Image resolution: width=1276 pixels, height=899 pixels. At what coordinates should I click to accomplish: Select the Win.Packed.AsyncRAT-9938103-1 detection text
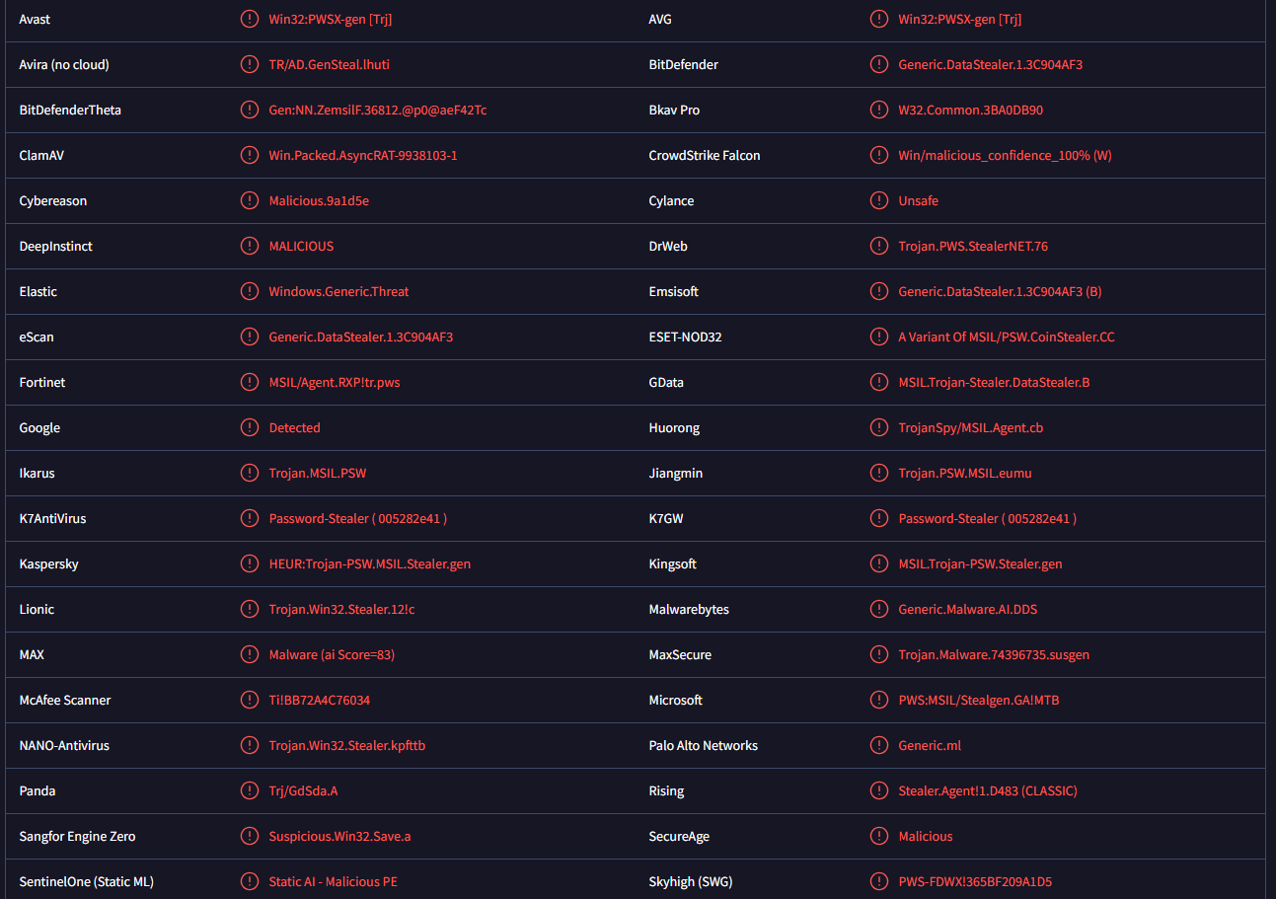(x=363, y=155)
